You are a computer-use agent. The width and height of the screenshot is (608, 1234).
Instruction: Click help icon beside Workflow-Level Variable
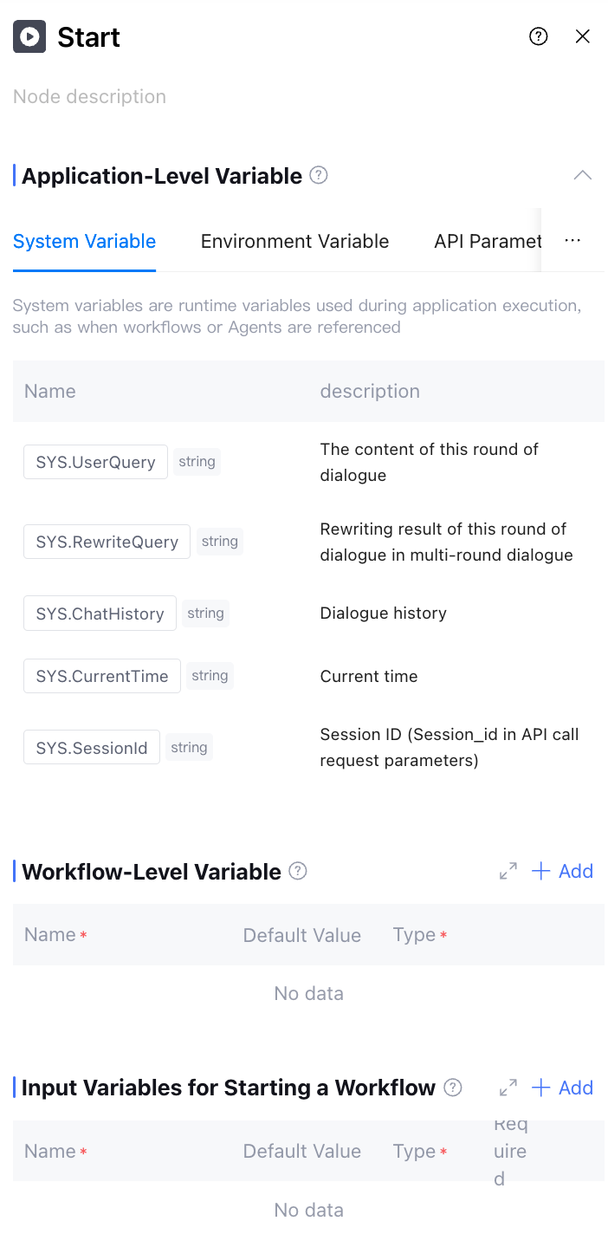298,872
